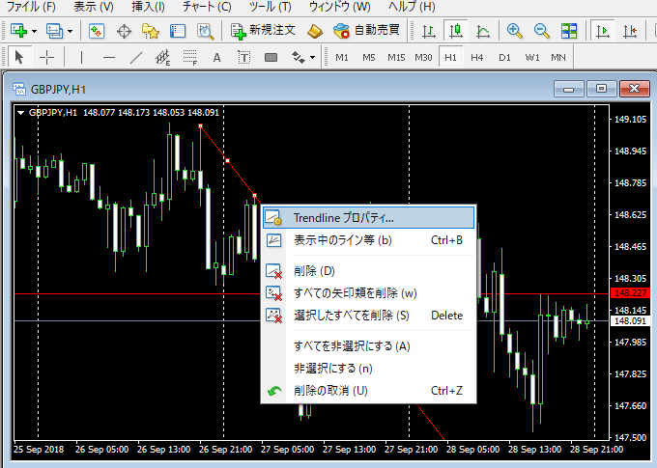
Task: Zoom in on the chart
Action: coord(514,32)
